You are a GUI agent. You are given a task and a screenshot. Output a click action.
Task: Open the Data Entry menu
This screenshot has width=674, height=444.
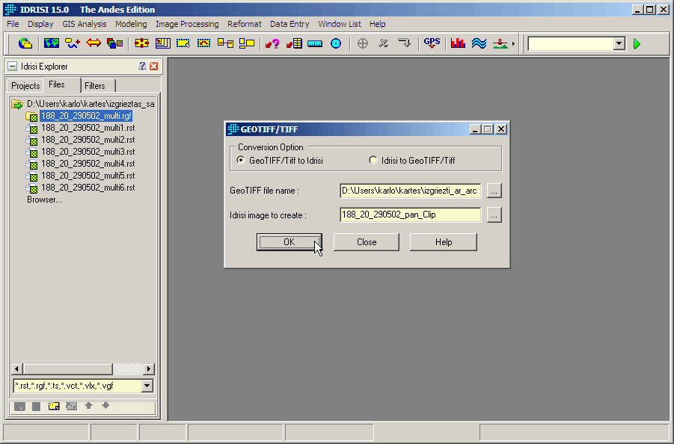point(289,24)
